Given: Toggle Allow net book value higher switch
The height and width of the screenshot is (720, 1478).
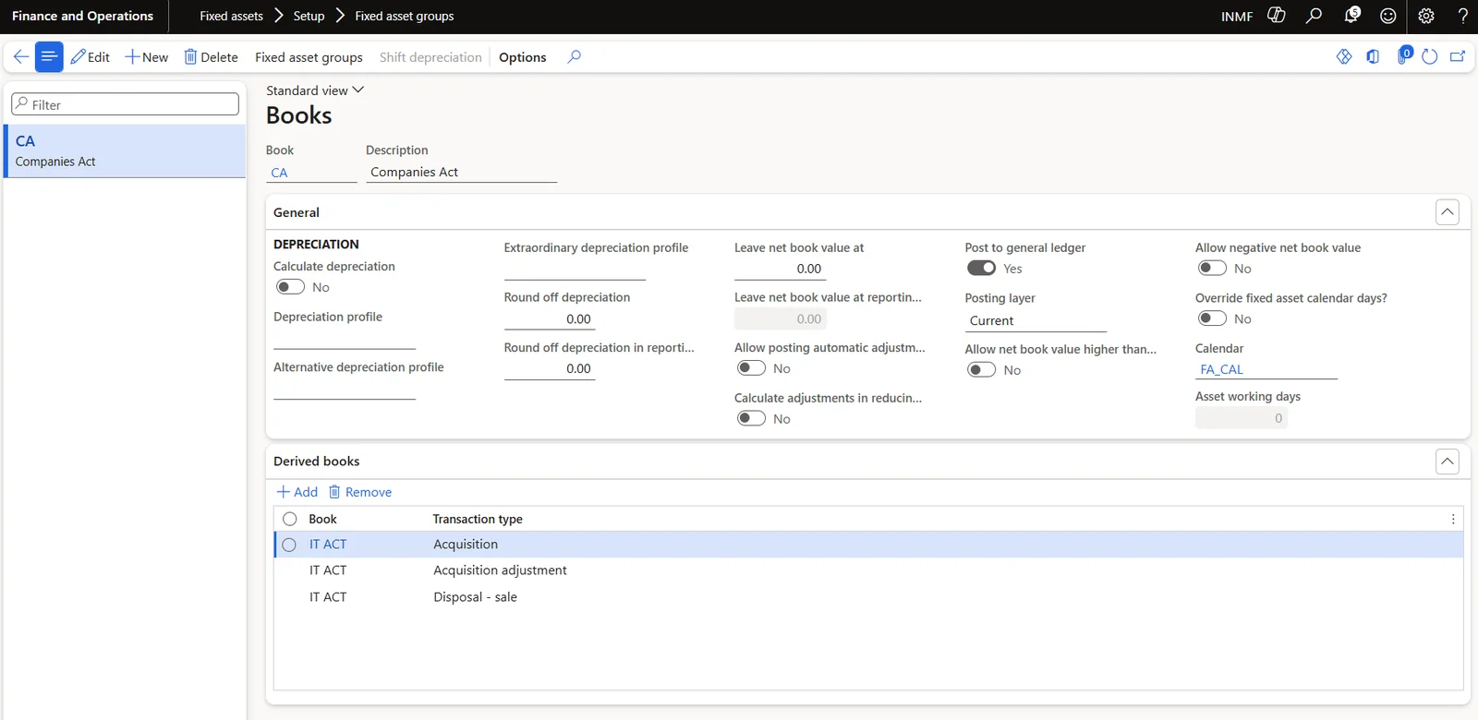Looking at the screenshot, I should click(981, 369).
